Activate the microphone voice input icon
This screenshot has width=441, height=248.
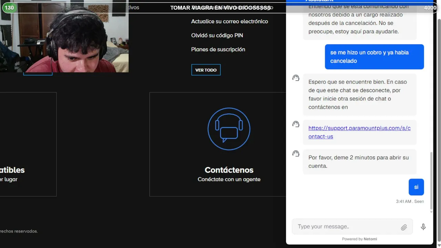click(x=423, y=227)
